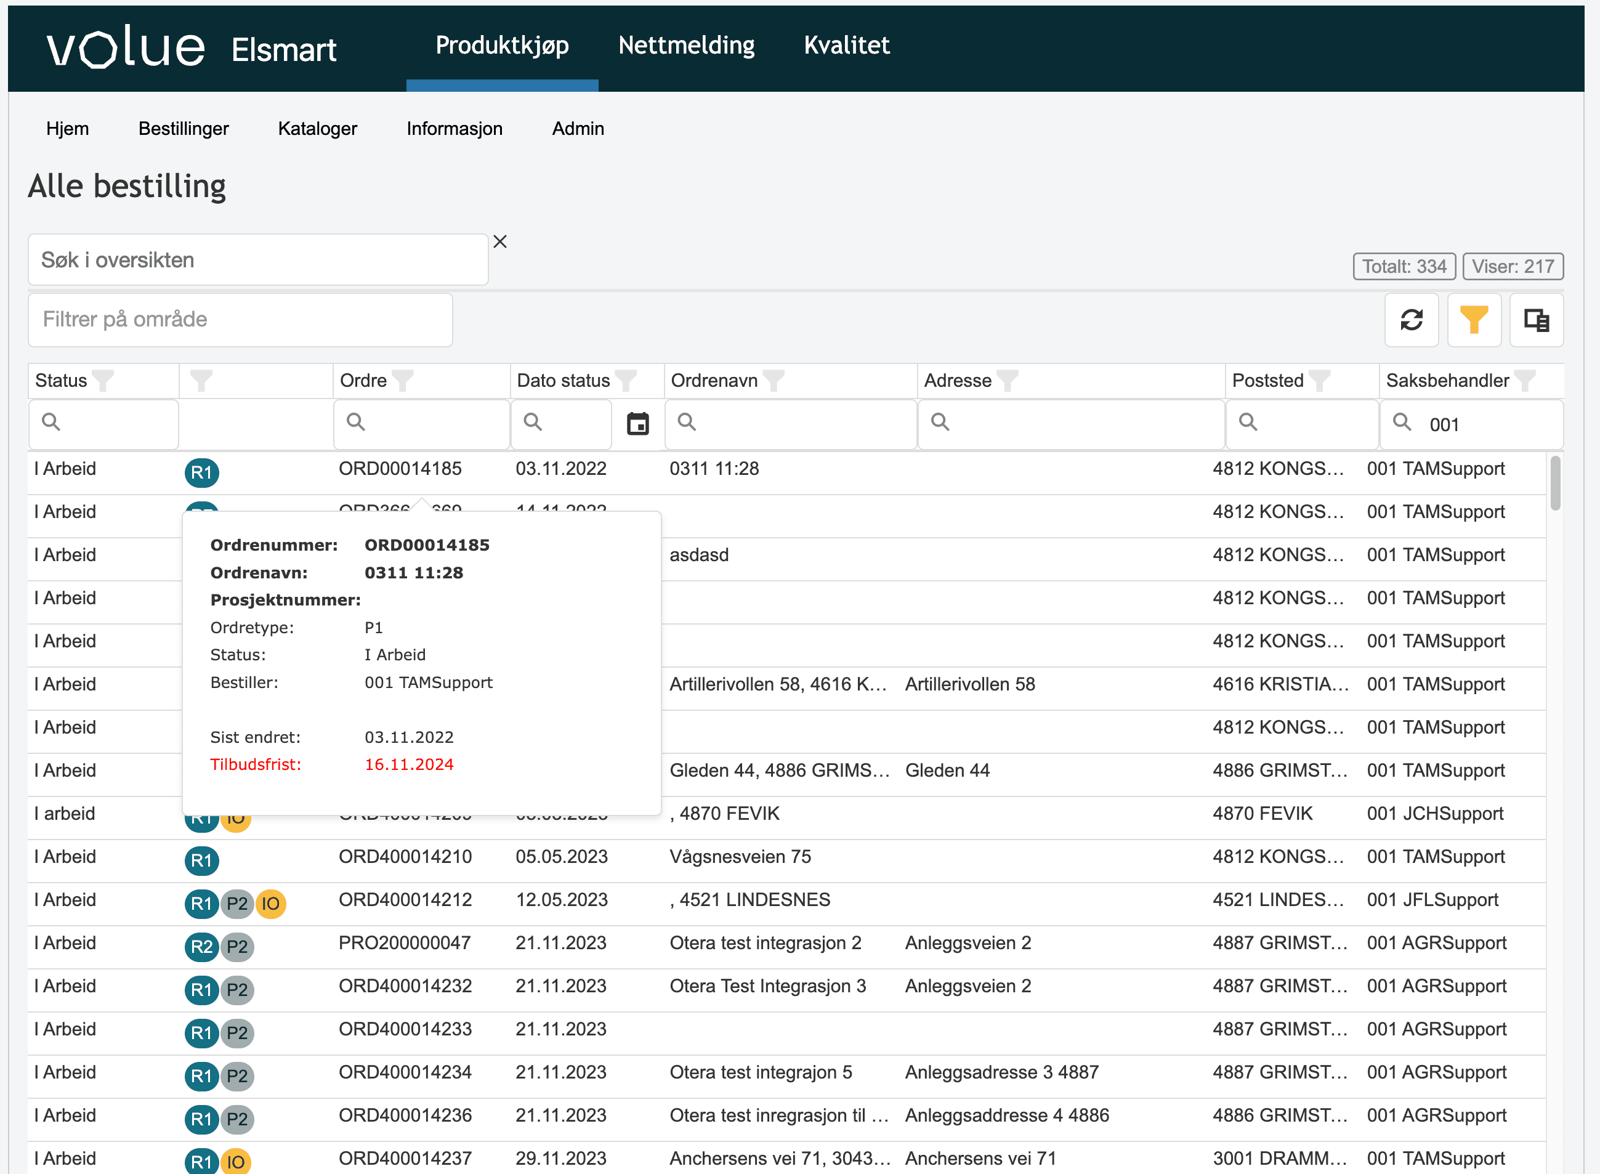Click the Poststed column filter funnel
This screenshot has width=1600, height=1174.
[1319, 381]
